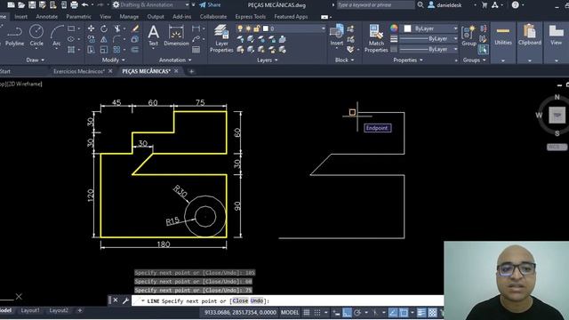Expand the Block panel

[344, 60]
